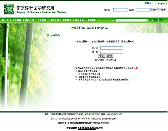Click the header 密码 password field
168x131 pixels.
tap(143, 10)
